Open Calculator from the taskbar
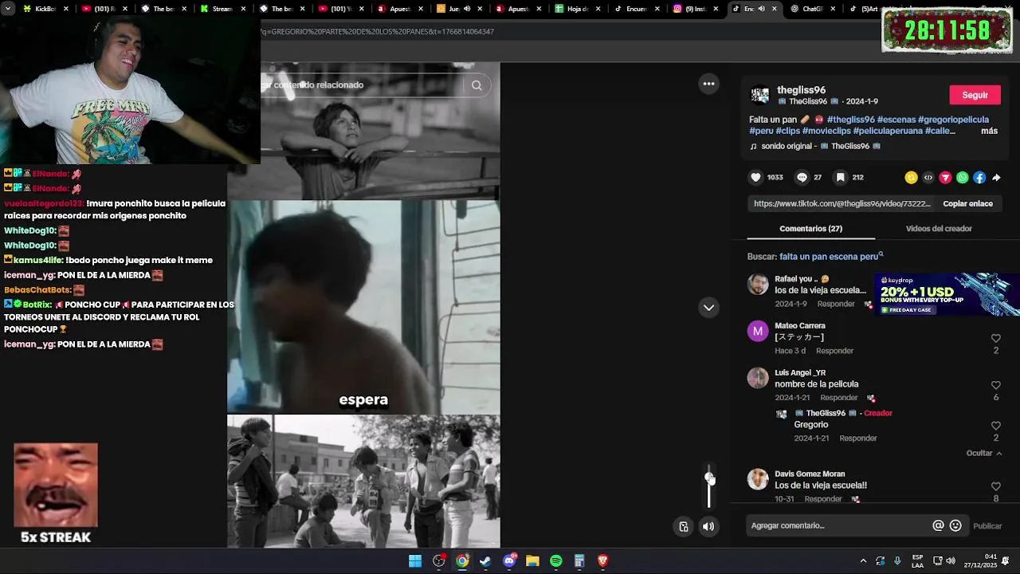Viewport: 1020px width, 574px height. [579, 561]
